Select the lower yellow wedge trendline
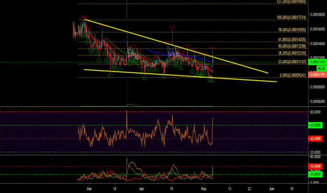 [x=180, y=75]
